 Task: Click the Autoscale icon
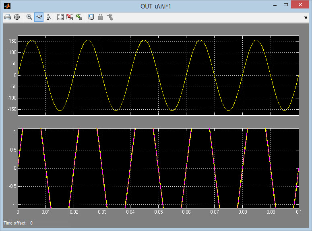pyautogui.click(x=60, y=17)
